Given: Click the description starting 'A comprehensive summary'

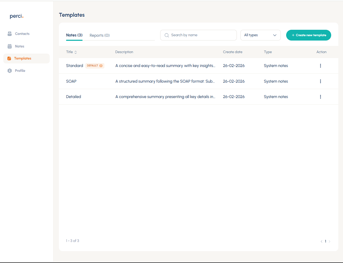Looking at the screenshot, I should point(165,97).
